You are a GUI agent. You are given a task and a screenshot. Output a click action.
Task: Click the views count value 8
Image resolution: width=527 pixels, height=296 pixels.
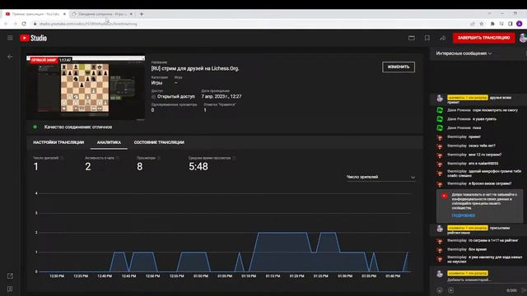pos(140,166)
